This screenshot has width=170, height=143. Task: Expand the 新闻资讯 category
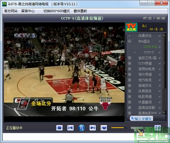point(129,86)
